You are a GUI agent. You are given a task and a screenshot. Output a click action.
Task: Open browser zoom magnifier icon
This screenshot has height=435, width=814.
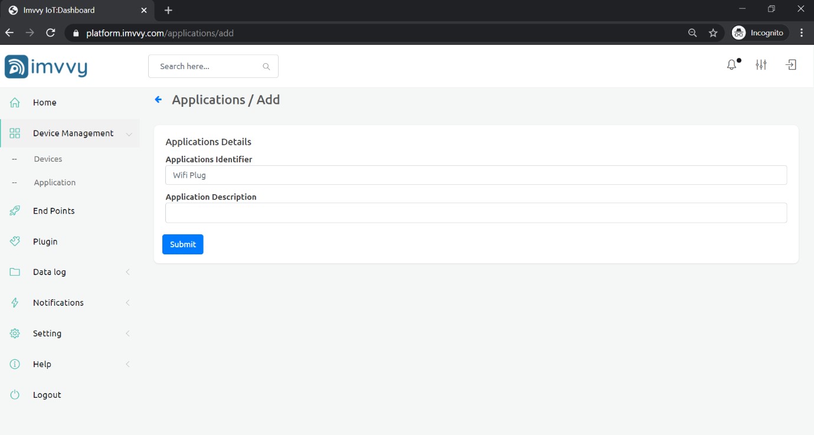[x=692, y=33]
